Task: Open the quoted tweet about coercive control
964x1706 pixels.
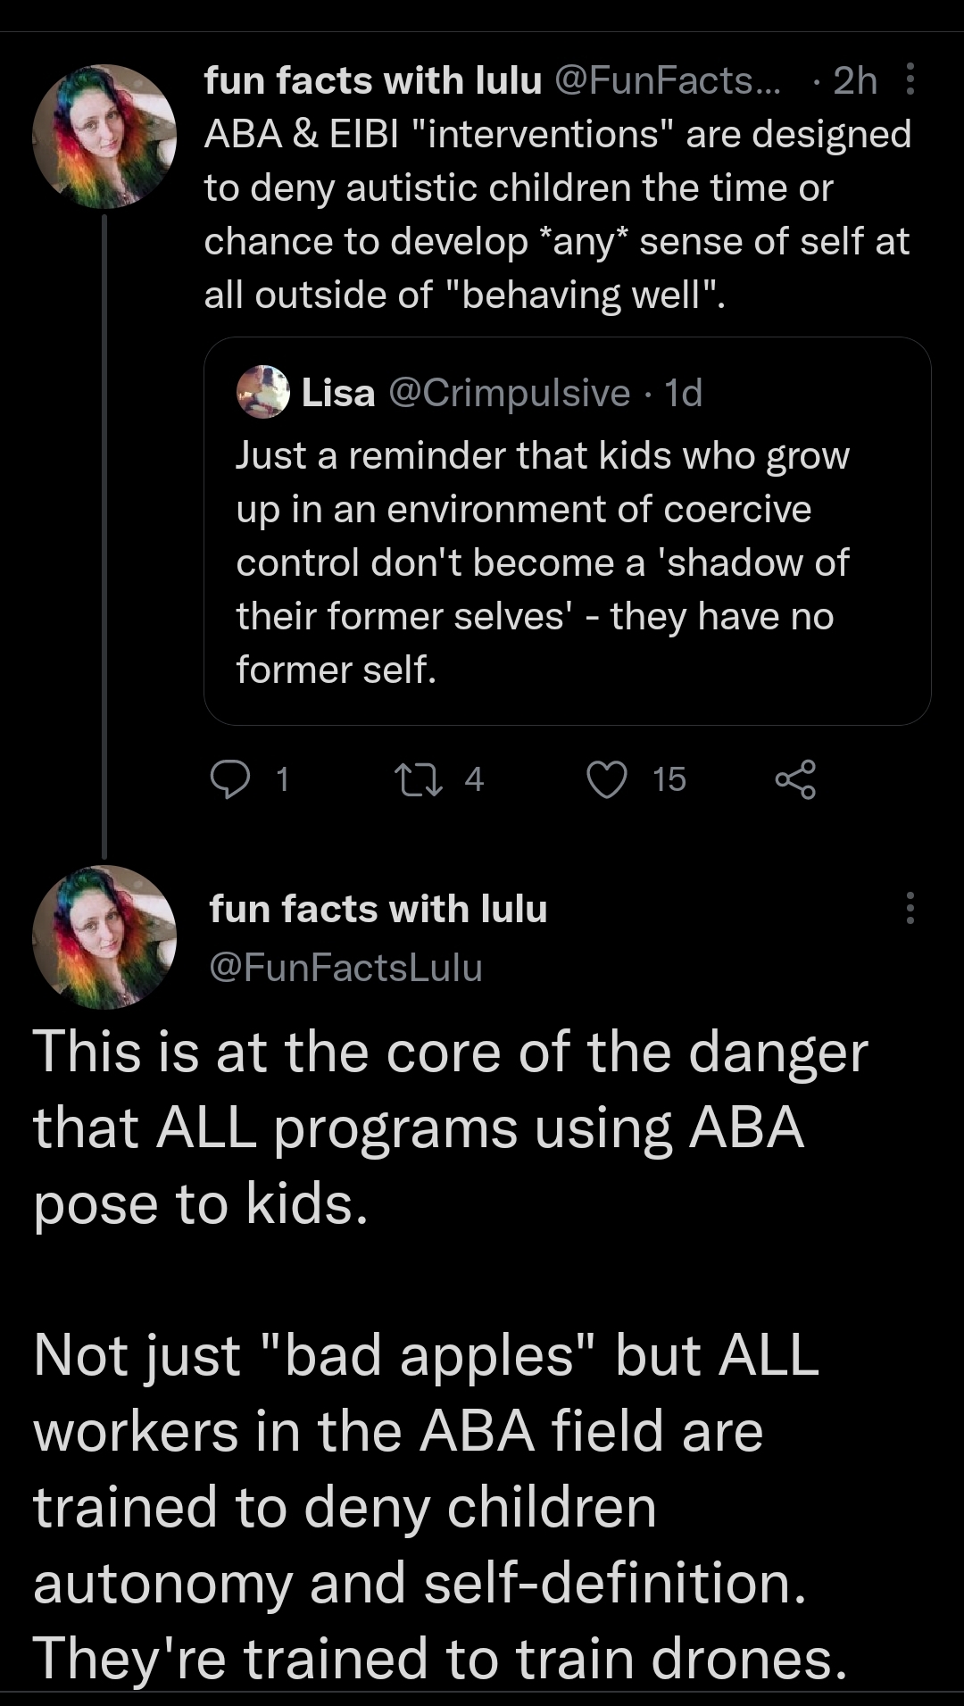Action: [x=542, y=562]
